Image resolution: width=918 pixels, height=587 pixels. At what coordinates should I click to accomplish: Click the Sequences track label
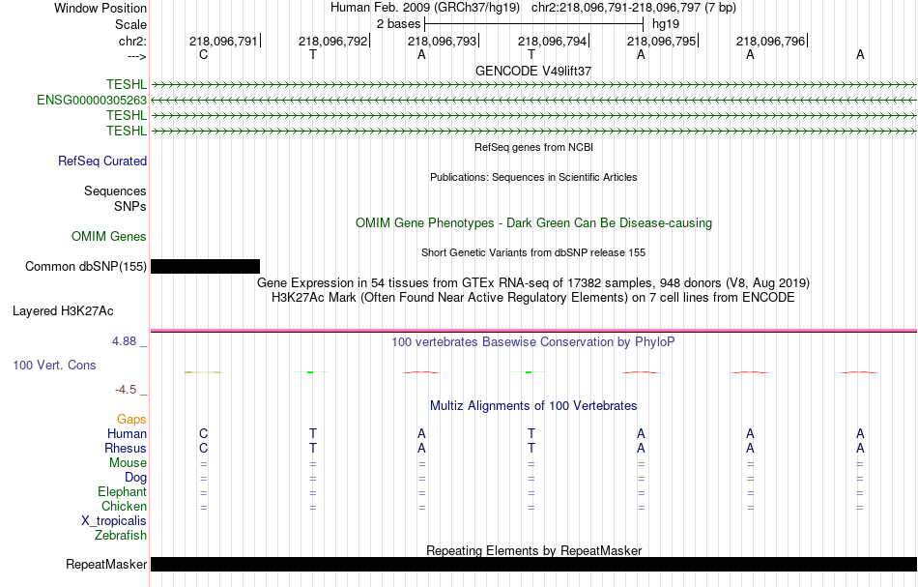pos(115,191)
